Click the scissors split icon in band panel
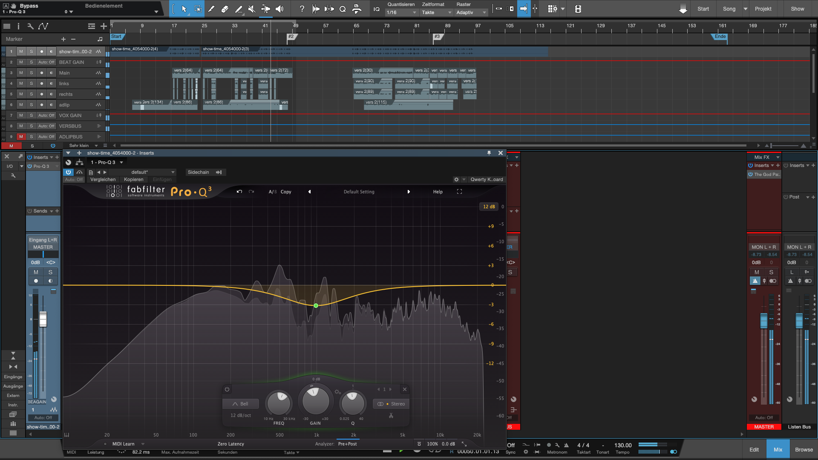Screen dimensions: 818x460 [x=391, y=415]
